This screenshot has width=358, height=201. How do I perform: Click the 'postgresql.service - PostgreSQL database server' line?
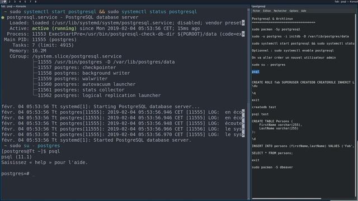(x=72, y=17)
